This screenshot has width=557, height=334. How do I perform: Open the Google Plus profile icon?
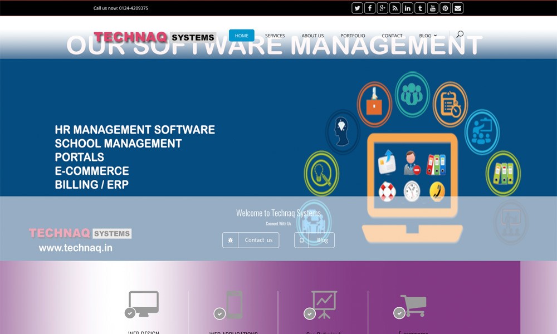(382, 8)
